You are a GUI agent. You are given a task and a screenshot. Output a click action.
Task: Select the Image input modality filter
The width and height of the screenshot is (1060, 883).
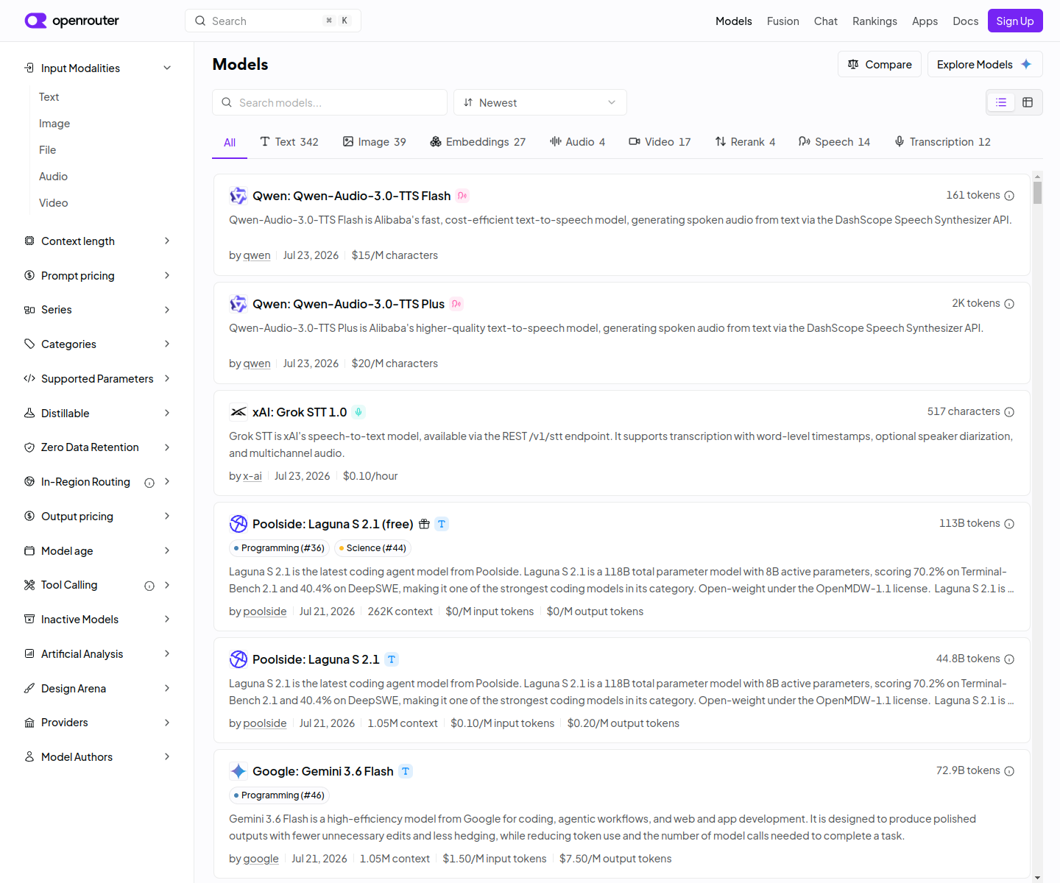[54, 124]
